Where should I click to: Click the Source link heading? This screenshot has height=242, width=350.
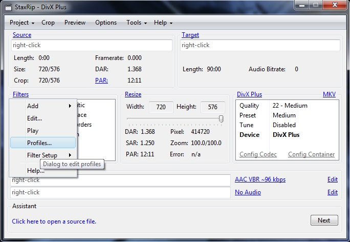click(22, 35)
